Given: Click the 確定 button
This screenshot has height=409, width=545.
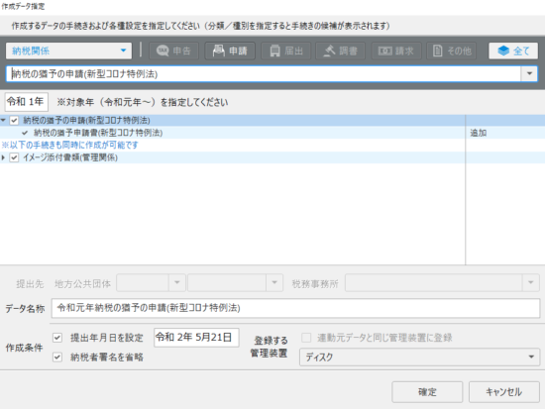Looking at the screenshot, I should 427,392.
